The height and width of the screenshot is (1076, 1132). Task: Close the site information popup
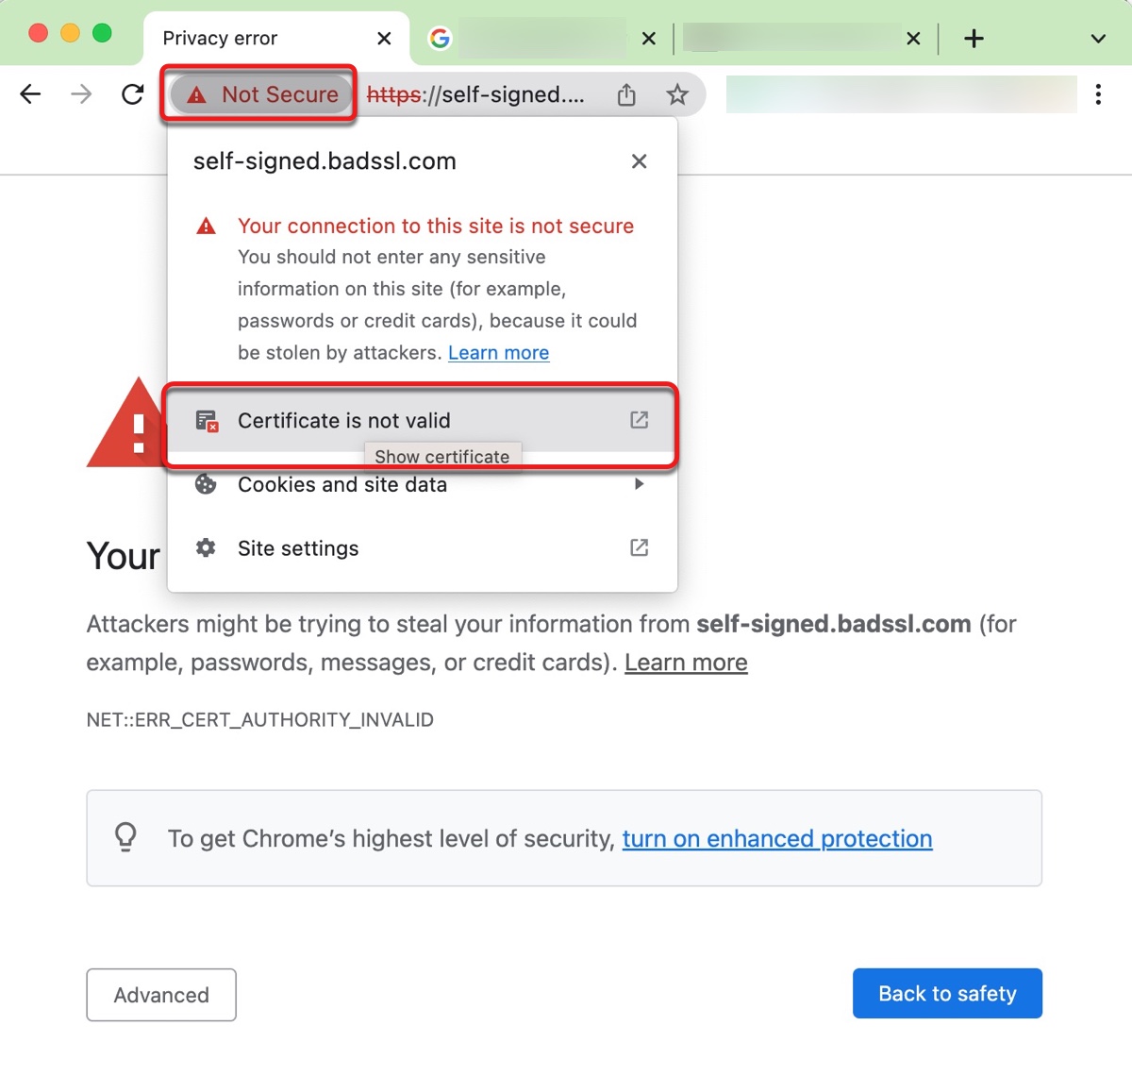pyautogui.click(x=639, y=160)
